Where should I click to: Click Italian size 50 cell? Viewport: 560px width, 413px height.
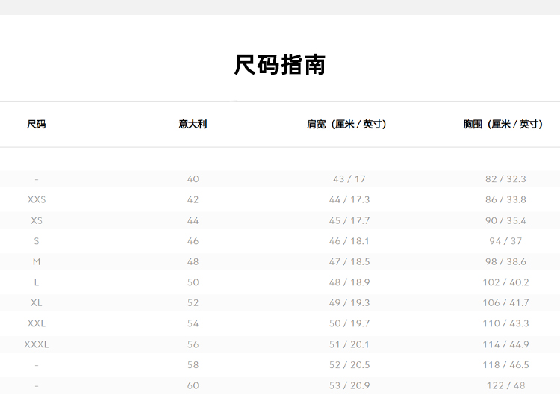(193, 282)
